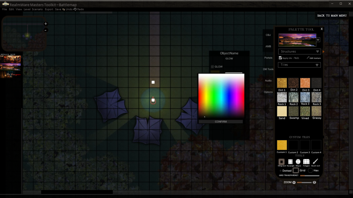Uncheck the Apply tile checkbox
The image size is (353, 198).
point(280,58)
